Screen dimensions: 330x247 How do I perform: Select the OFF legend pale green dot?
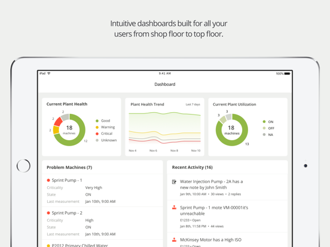(x=264, y=128)
